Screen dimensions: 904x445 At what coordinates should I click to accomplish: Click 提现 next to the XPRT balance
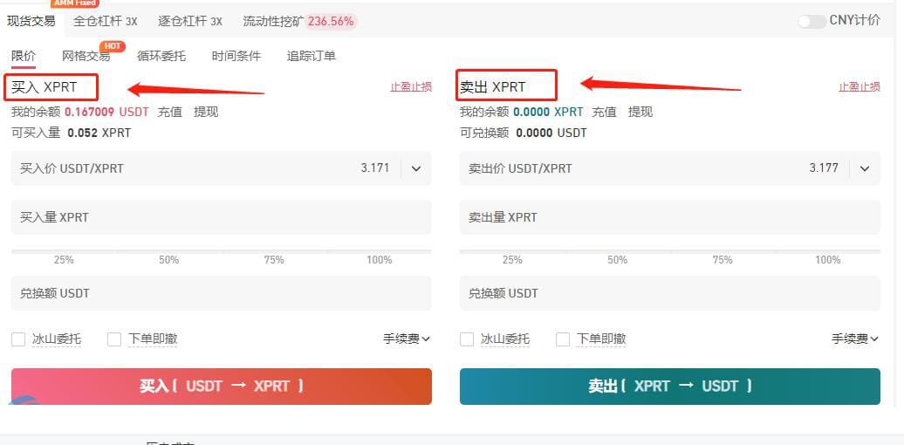coord(640,112)
